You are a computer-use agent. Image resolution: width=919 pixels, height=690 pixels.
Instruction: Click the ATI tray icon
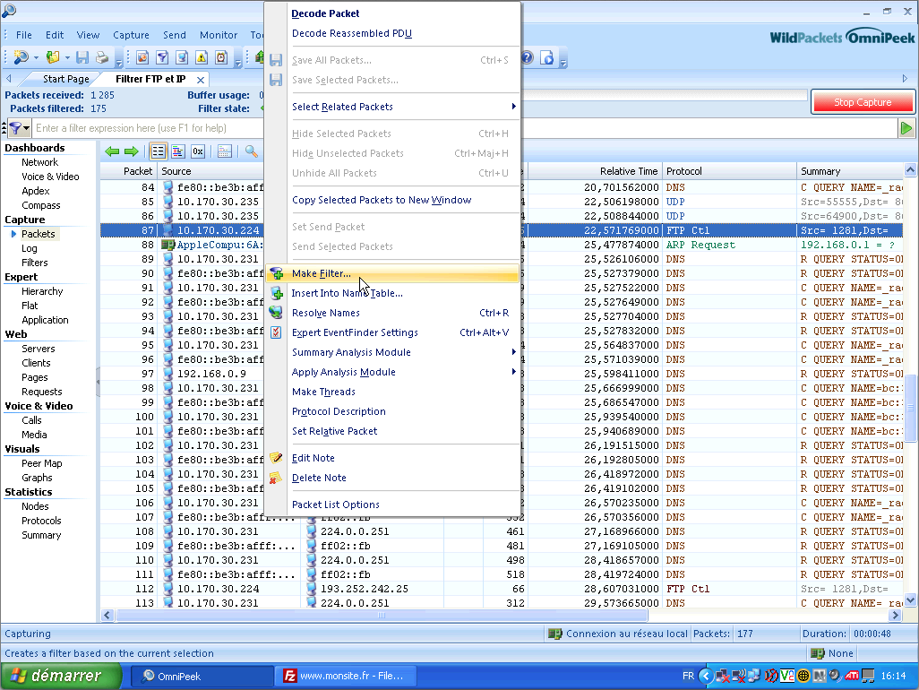tap(852, 676)
